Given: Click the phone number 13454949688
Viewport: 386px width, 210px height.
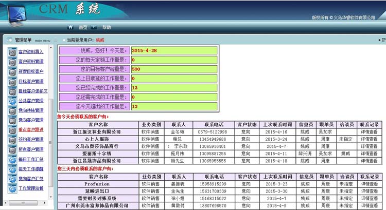Looking at the screenshot, I should [x=213, y=139].
